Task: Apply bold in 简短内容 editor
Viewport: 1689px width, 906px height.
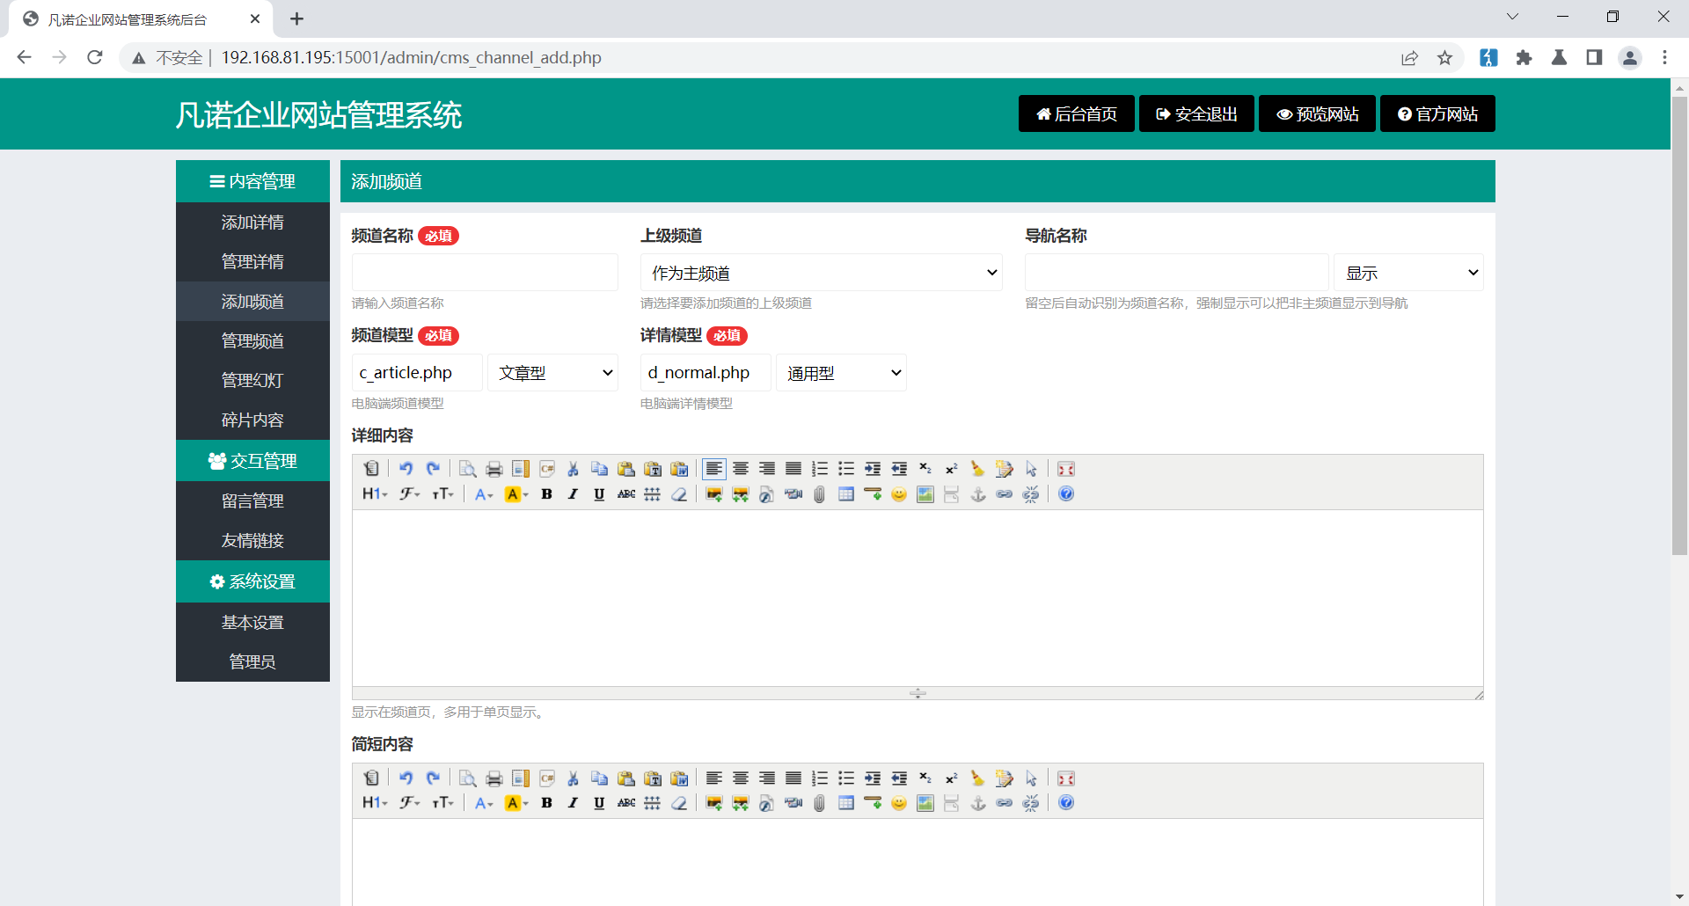Action: (546, 803)
